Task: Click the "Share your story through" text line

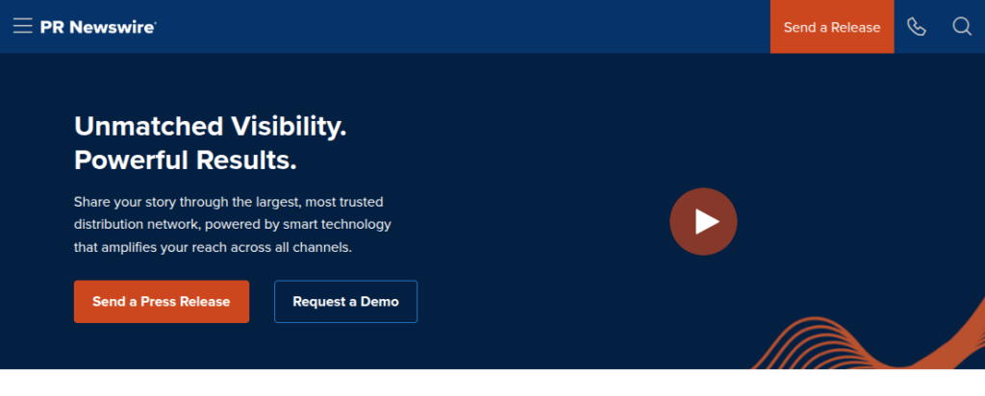Action: pos(228,202)
